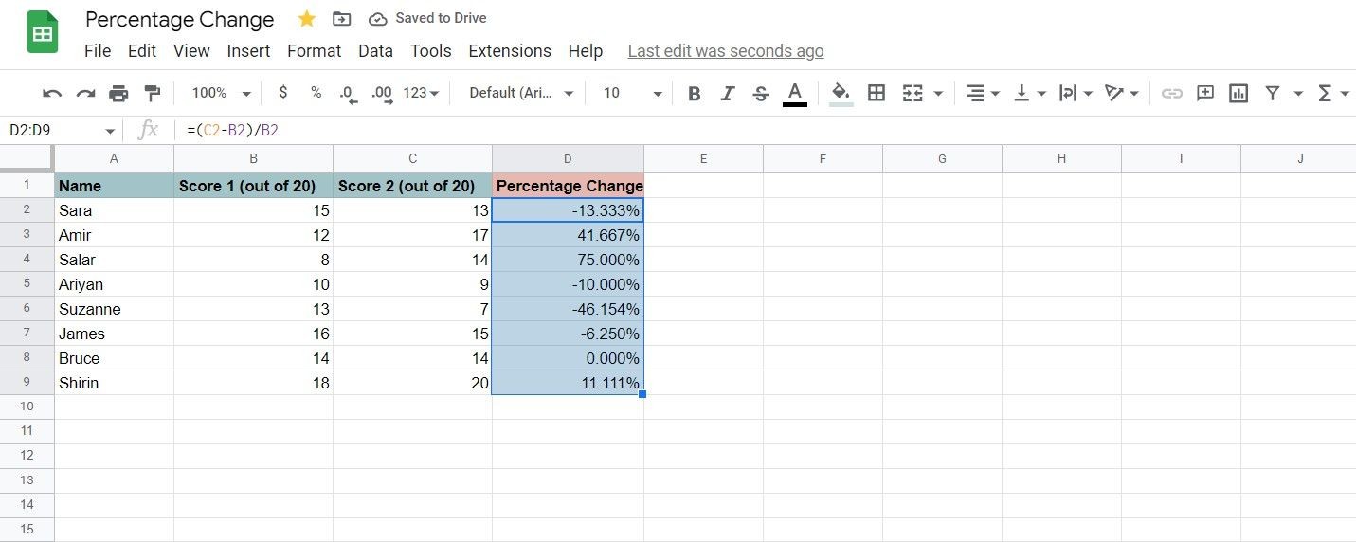Toggle bold formatting
This screenshot has width=1356, height=542.
pyautogui.click(x=695, y=93)
